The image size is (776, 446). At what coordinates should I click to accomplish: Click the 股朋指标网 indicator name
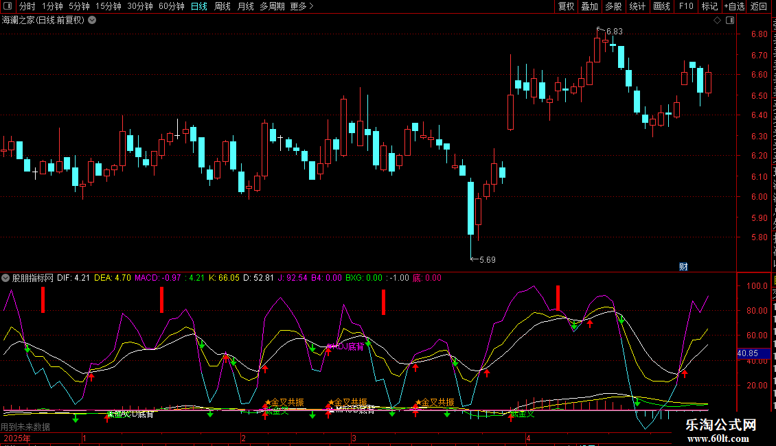[x=33, y=278]
